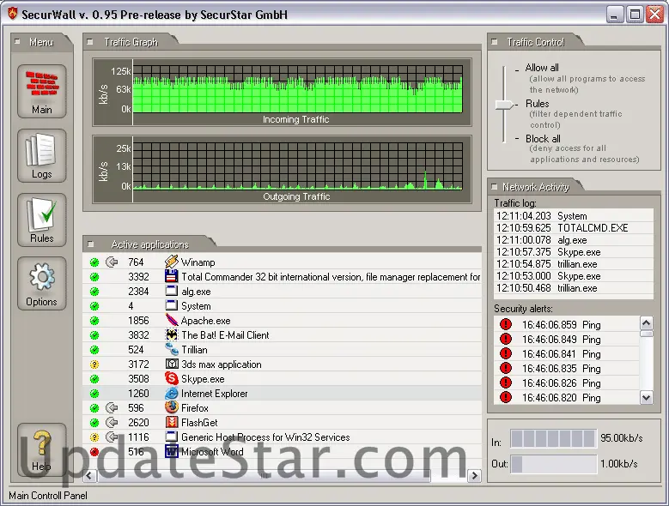
Task: Open the Options gear section
Action: tap(42, 284)
